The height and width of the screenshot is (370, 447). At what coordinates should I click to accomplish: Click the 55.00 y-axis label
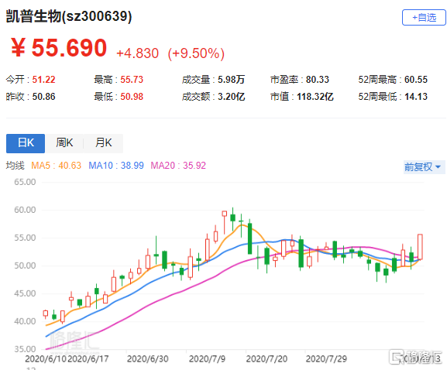tap(25, 238)
